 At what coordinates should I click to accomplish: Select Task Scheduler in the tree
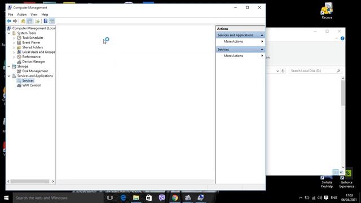pyautogui.click(x=33, y=38)
